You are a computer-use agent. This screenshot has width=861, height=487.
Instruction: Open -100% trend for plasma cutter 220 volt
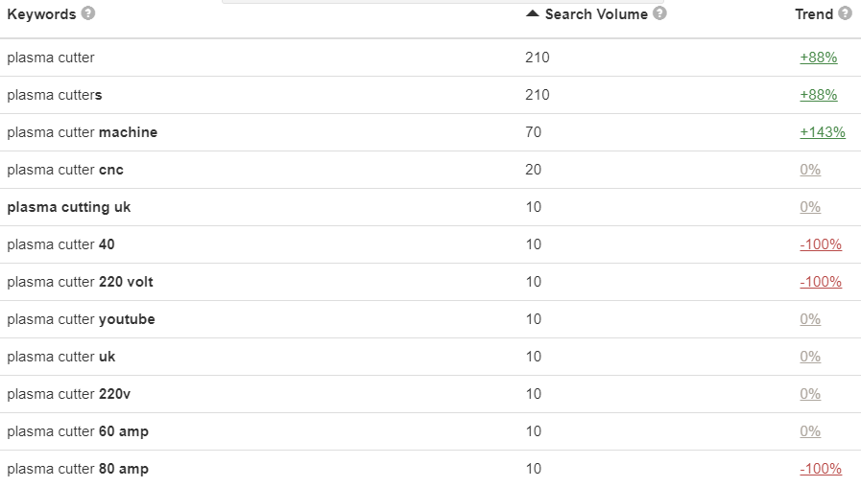820,282
